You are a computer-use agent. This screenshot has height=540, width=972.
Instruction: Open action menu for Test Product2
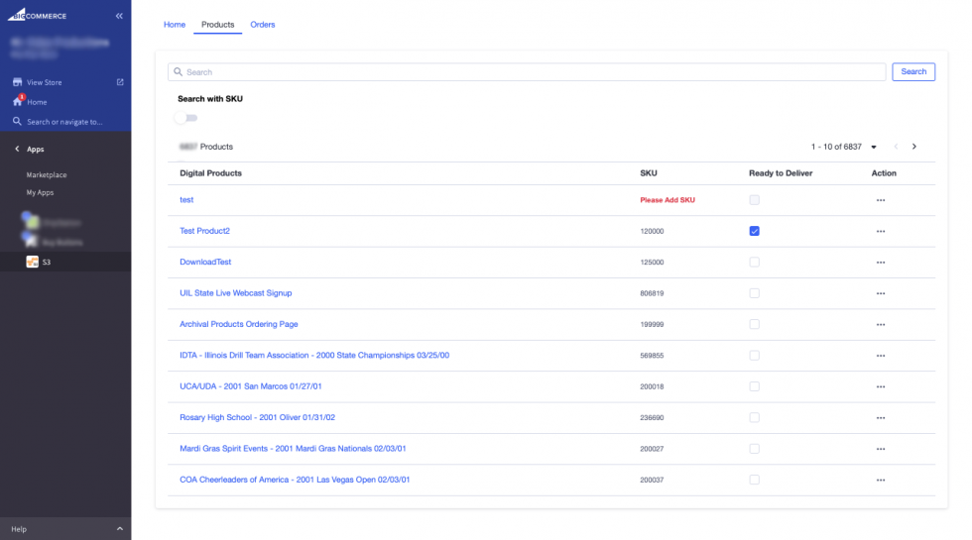tap(880, 231)
